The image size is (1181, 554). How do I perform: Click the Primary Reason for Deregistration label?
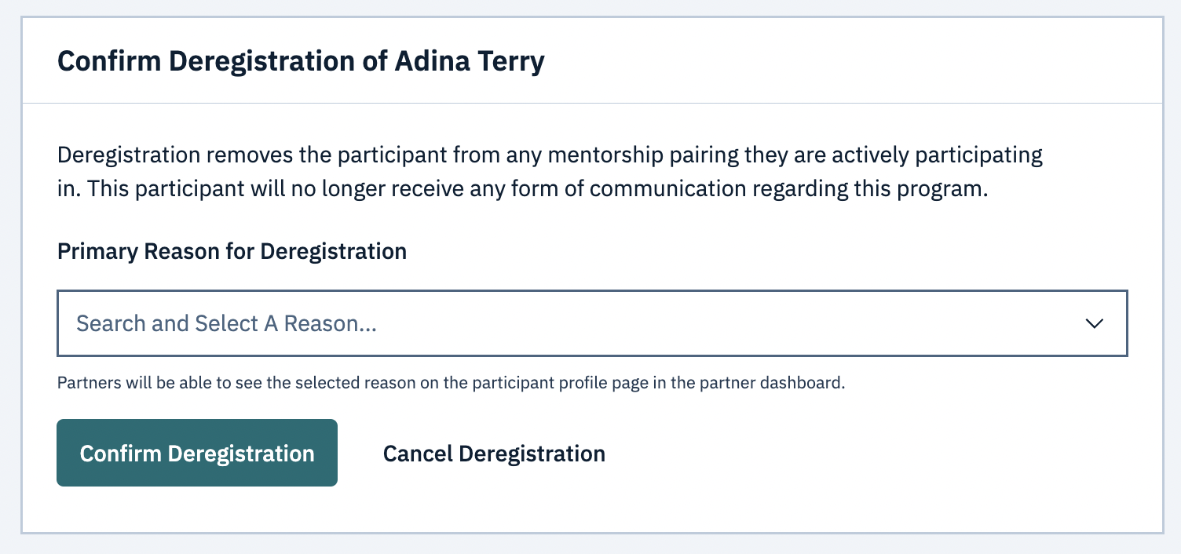point(231,251)
